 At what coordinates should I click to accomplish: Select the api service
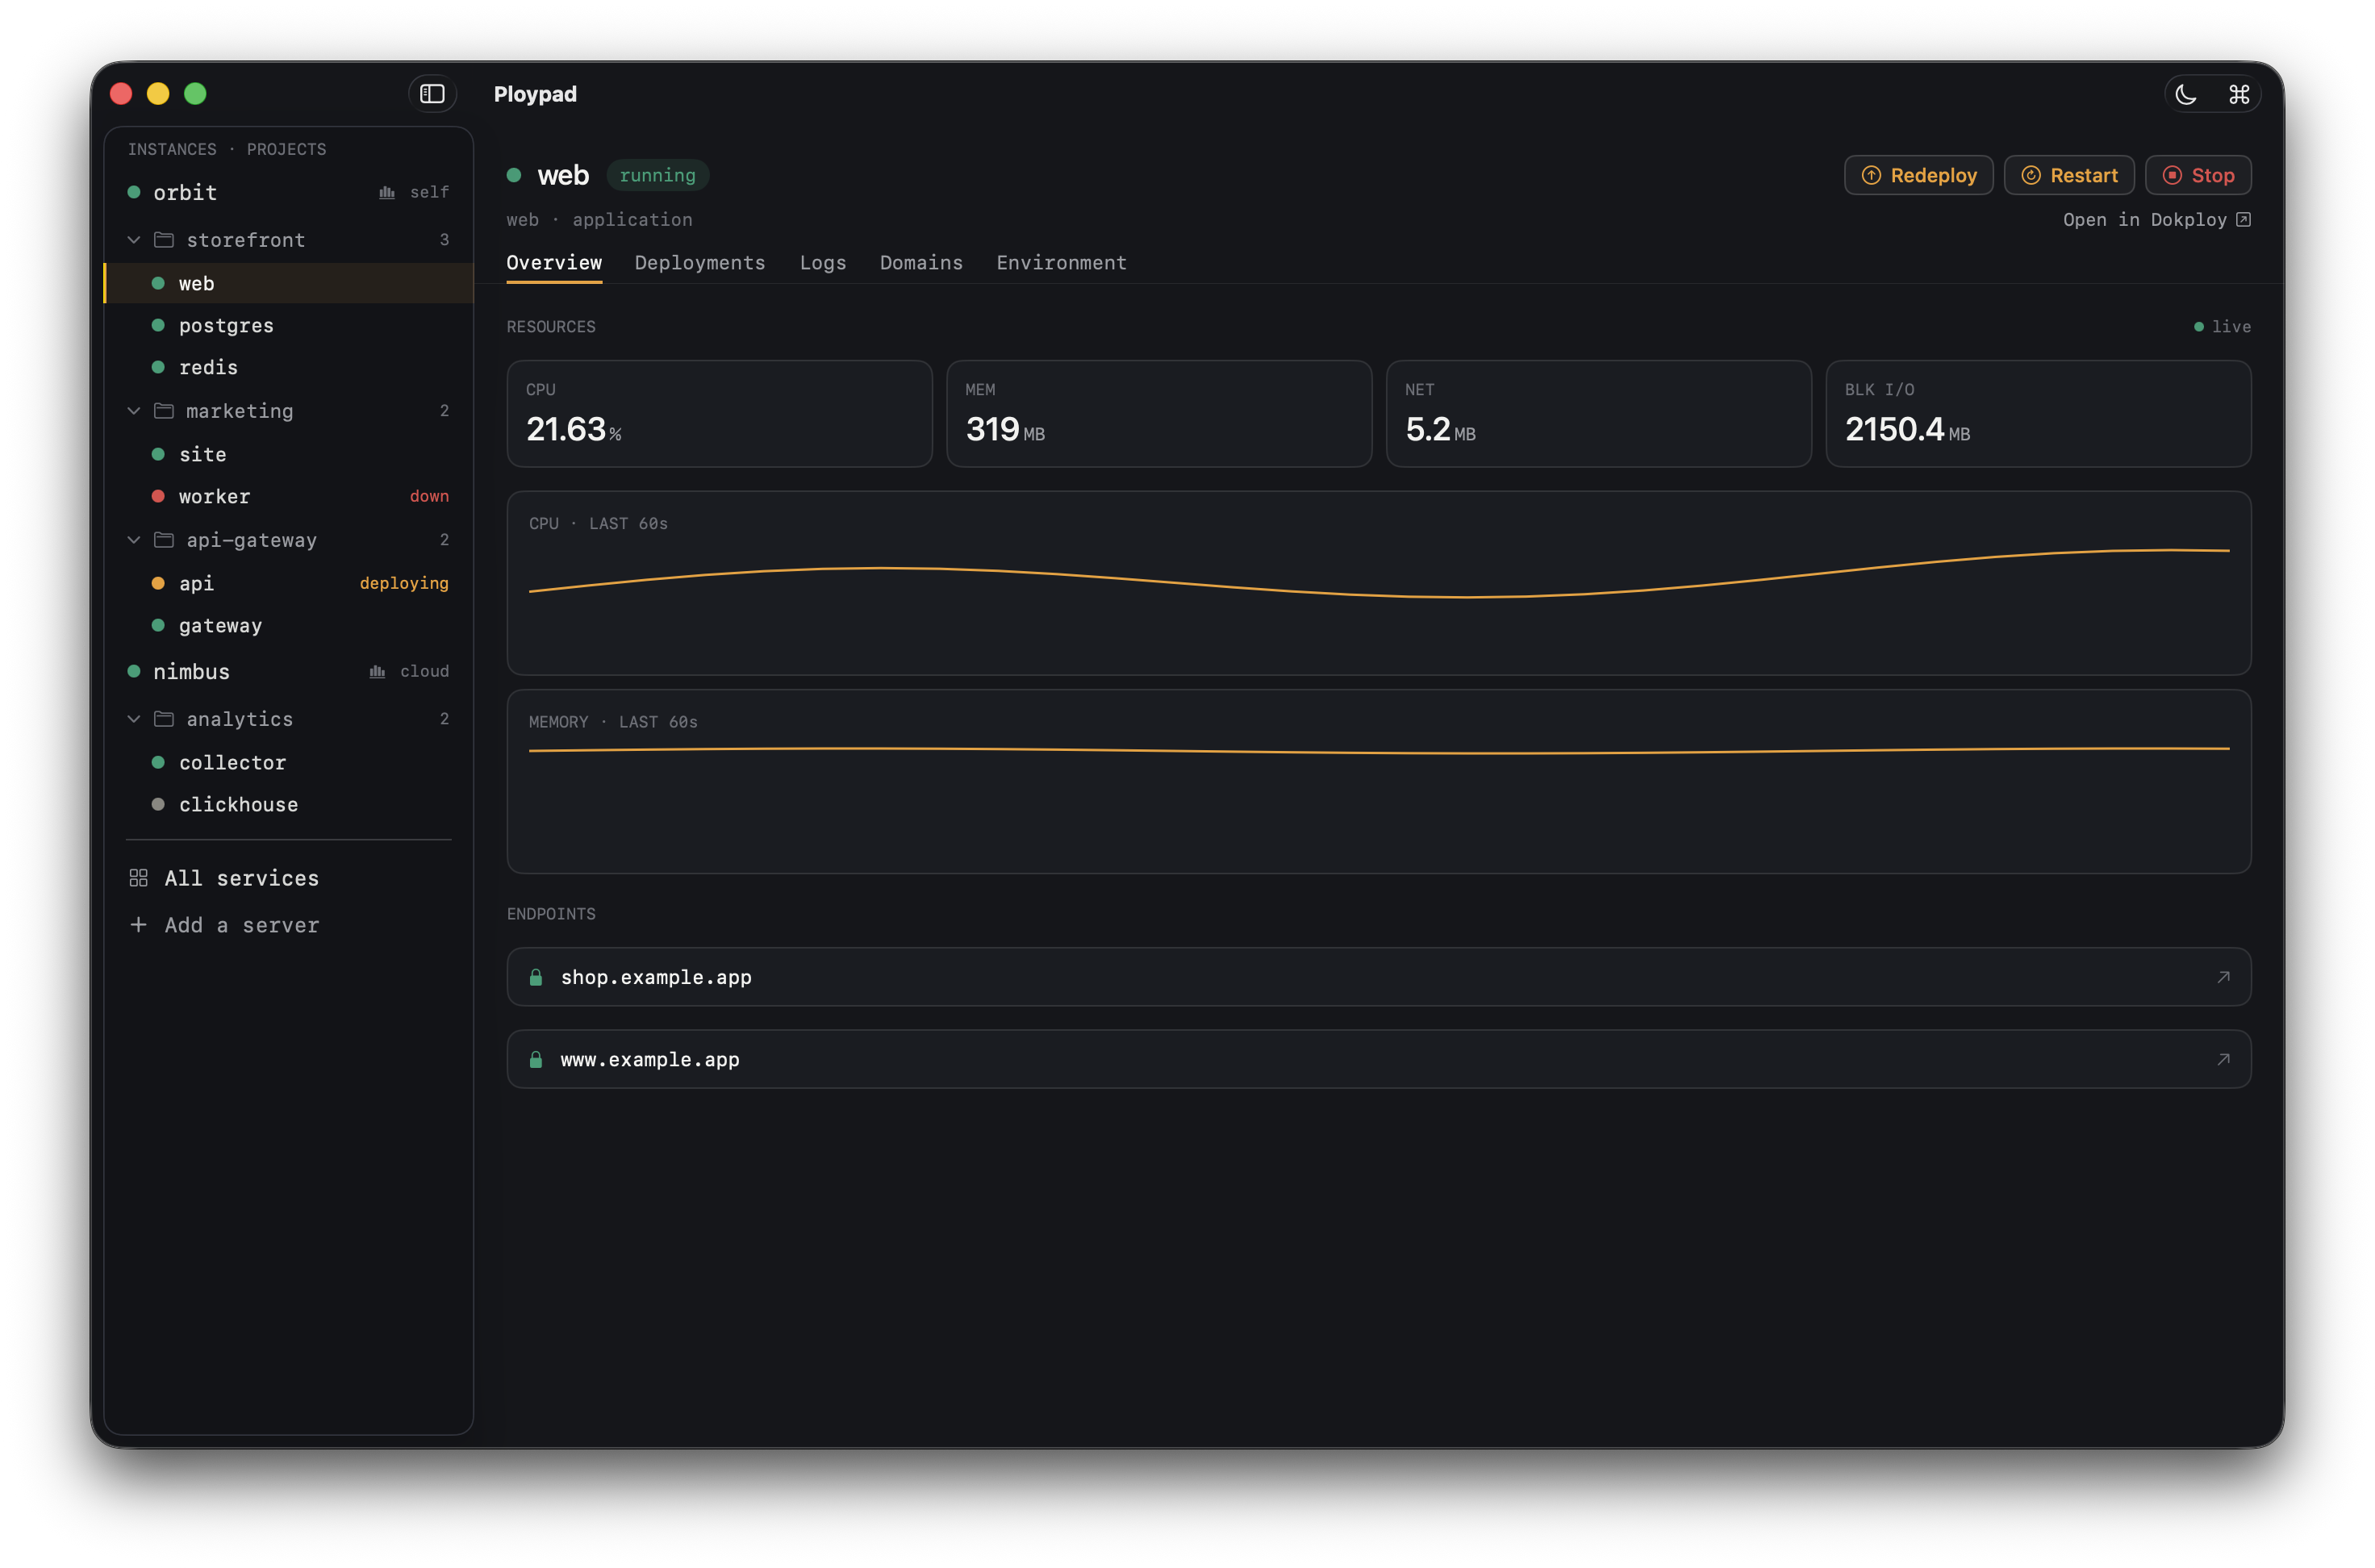(289, 583)
